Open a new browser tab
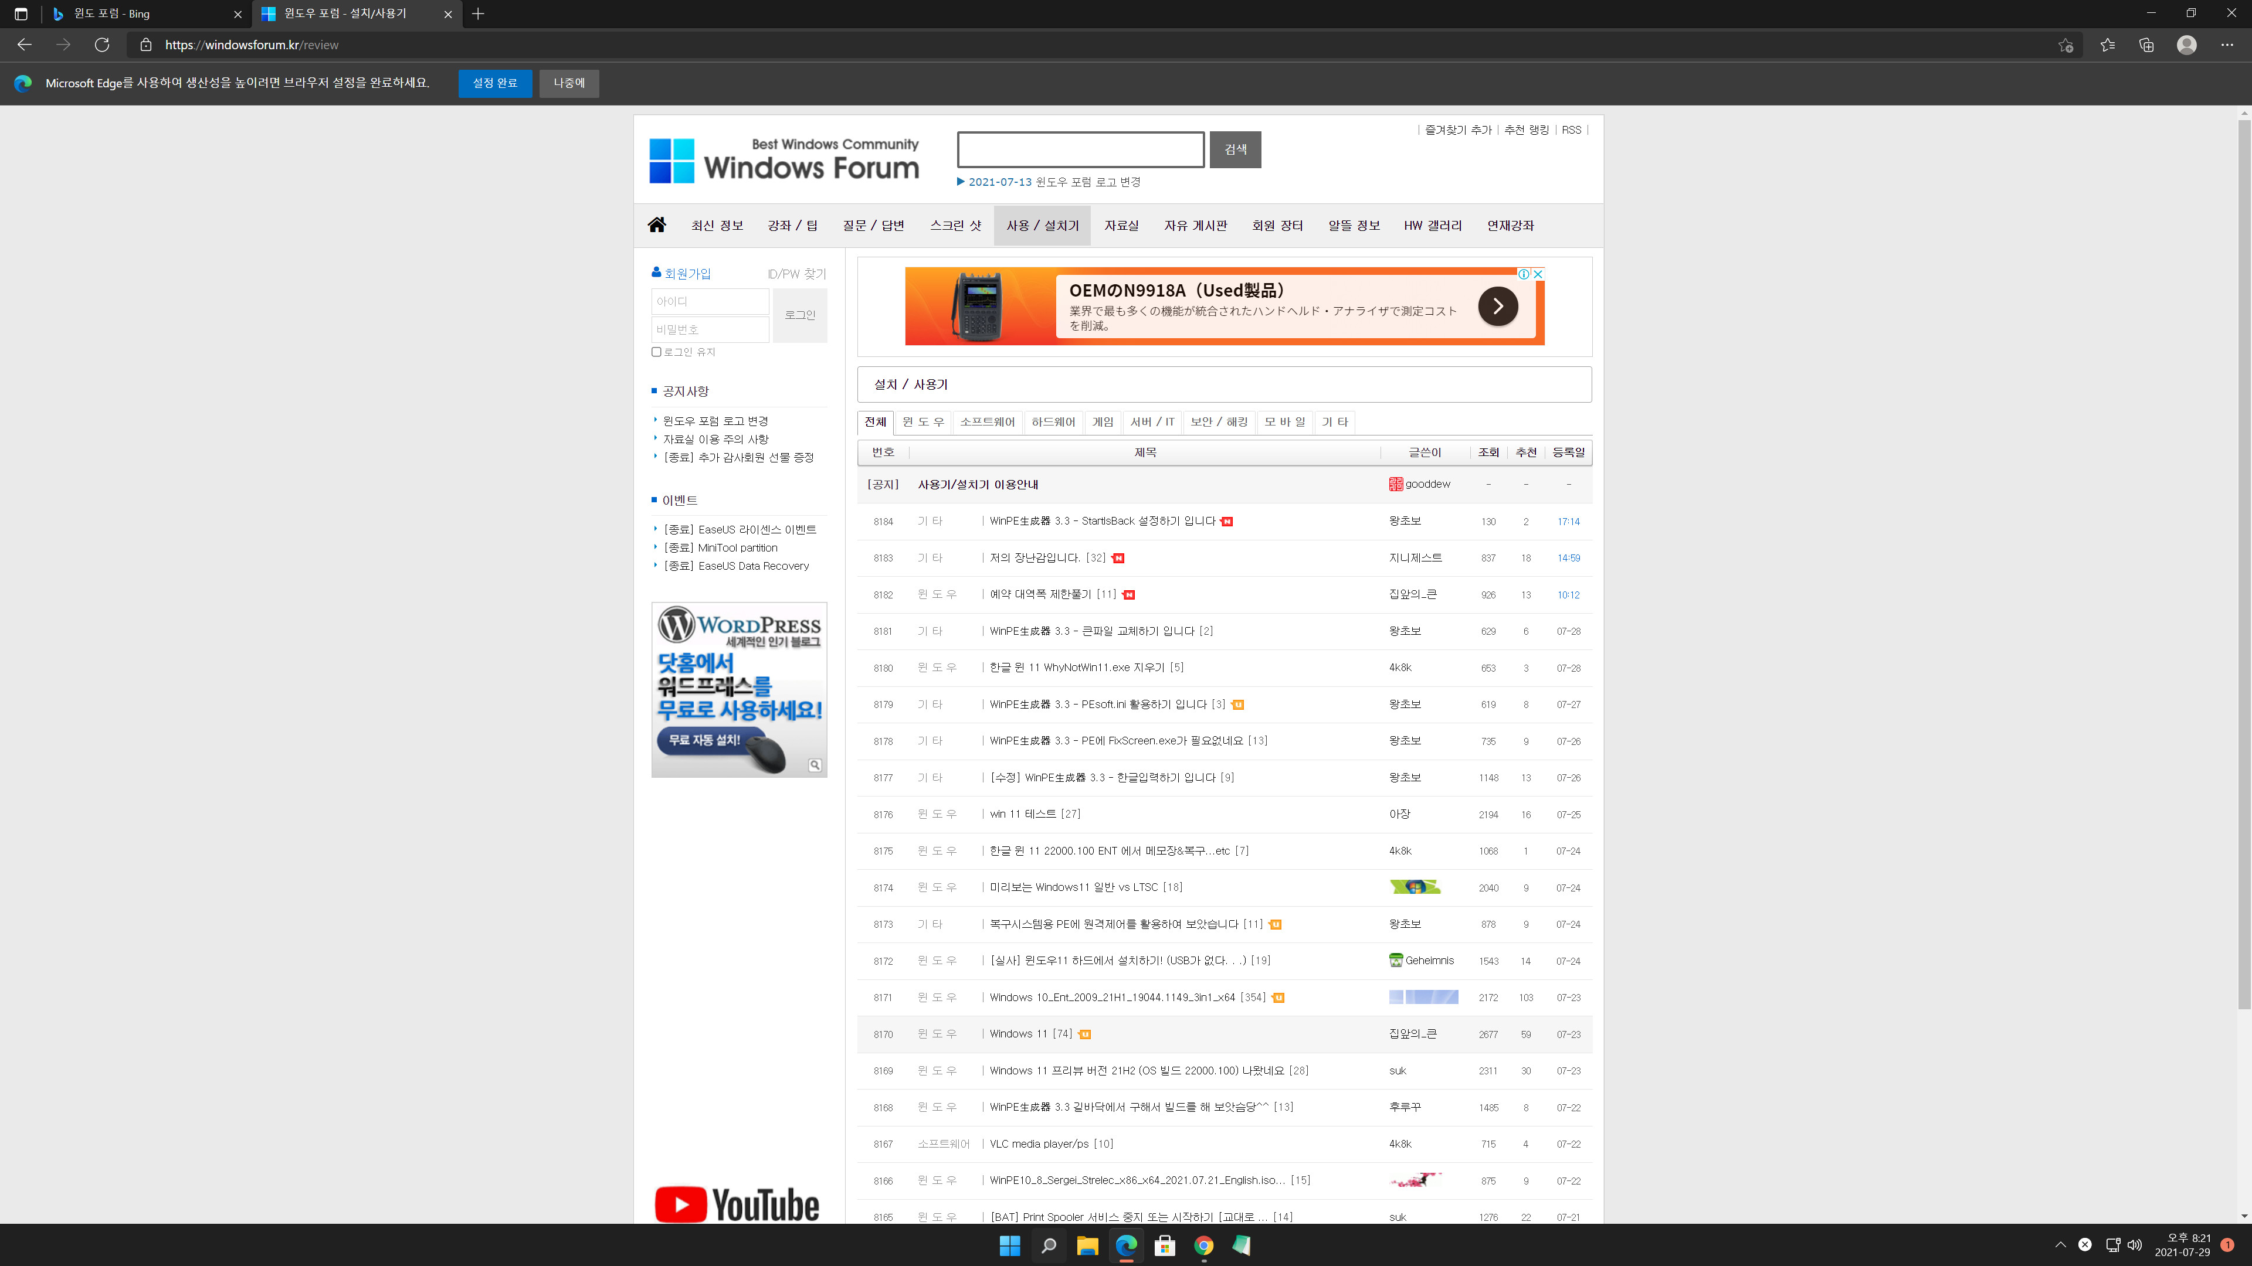 coord(478,14)
